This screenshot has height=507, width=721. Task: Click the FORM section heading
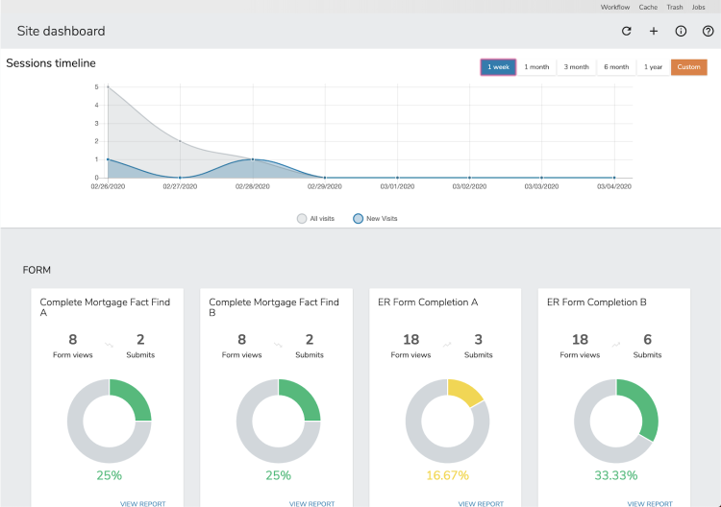(x=37, y=270)
